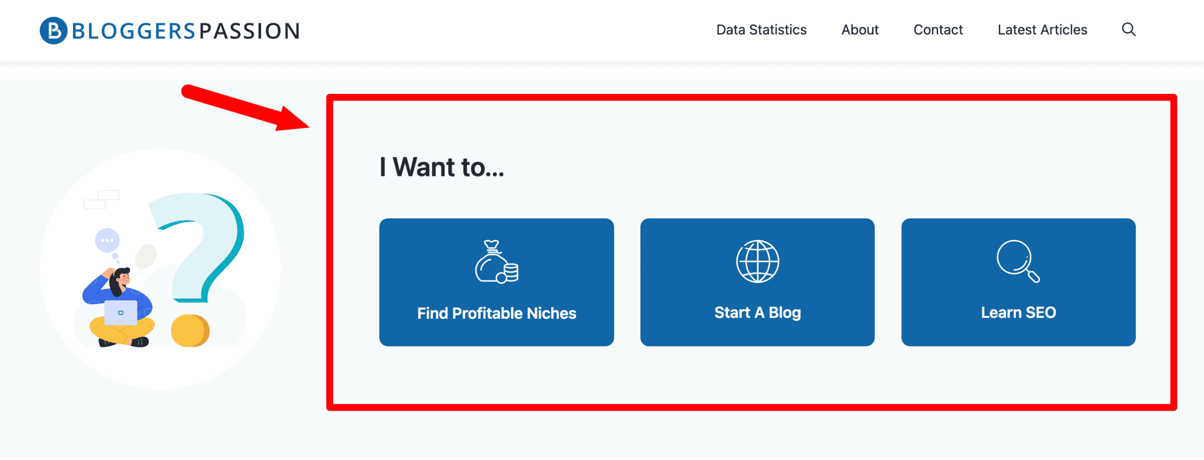The image size is (1204, 460).
Task: Click the small outlined rectangles above the speech bubble
Action: click(x=101, y=199)
